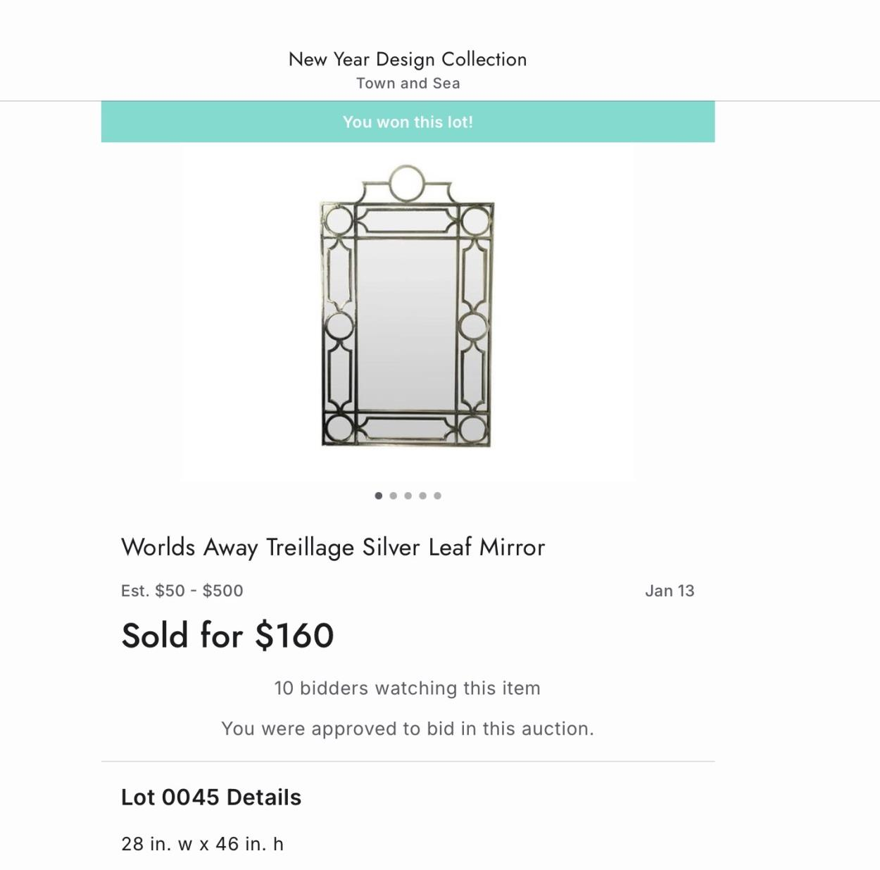The width and height of the screenshot is (880, 870).
Task: Expand the Lot 0045 Details section
Action: pos(211,797)
